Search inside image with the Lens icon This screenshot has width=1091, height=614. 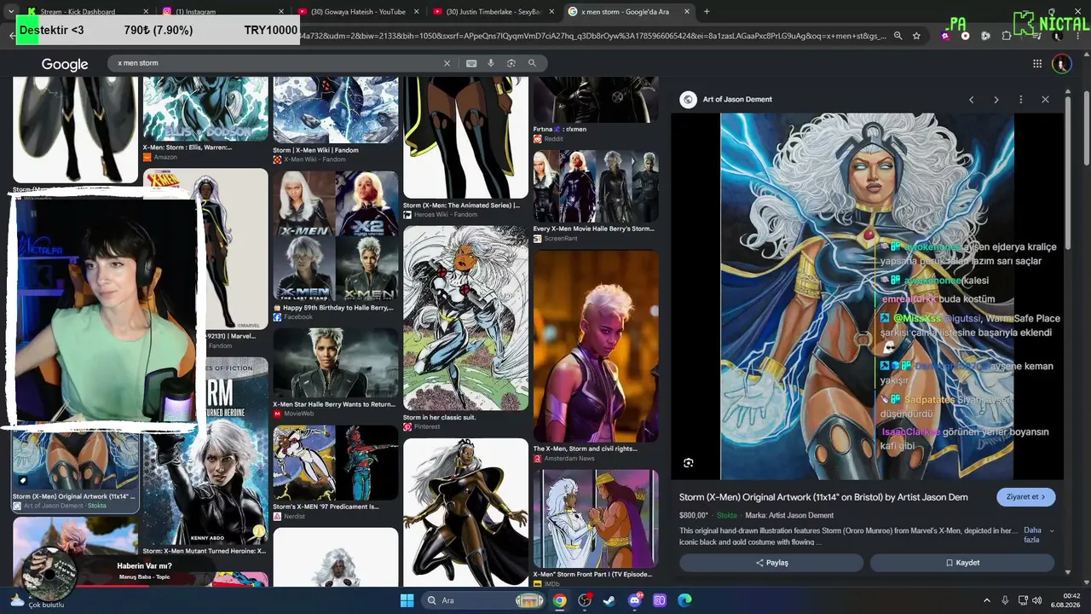[688, 463]
